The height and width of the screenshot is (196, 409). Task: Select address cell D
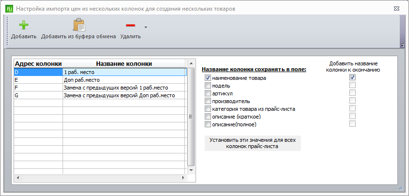(38, 72)
